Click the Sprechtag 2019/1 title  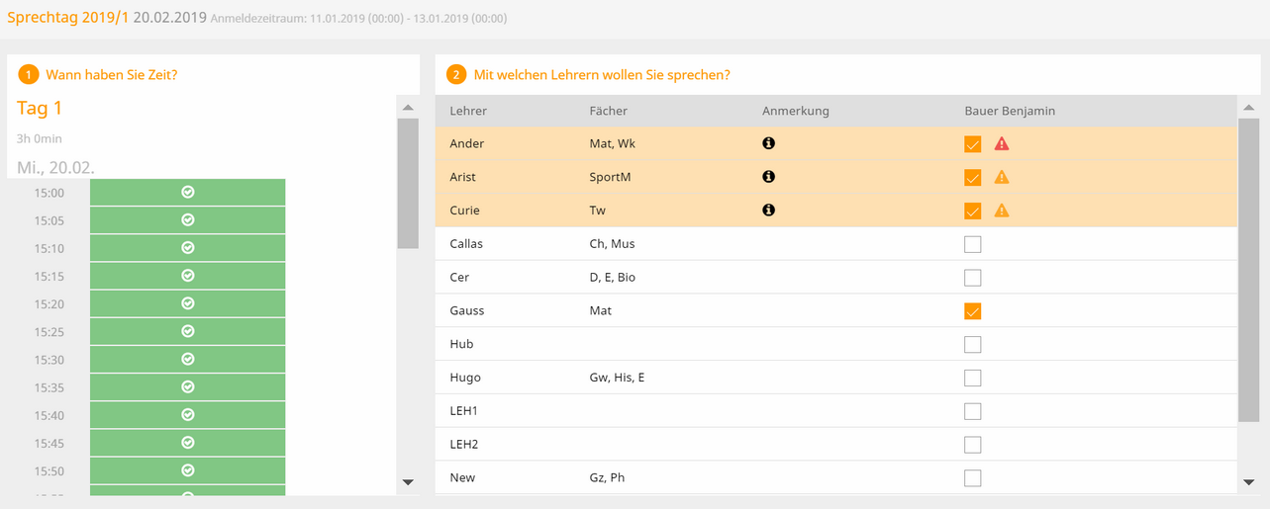[68, 17]
